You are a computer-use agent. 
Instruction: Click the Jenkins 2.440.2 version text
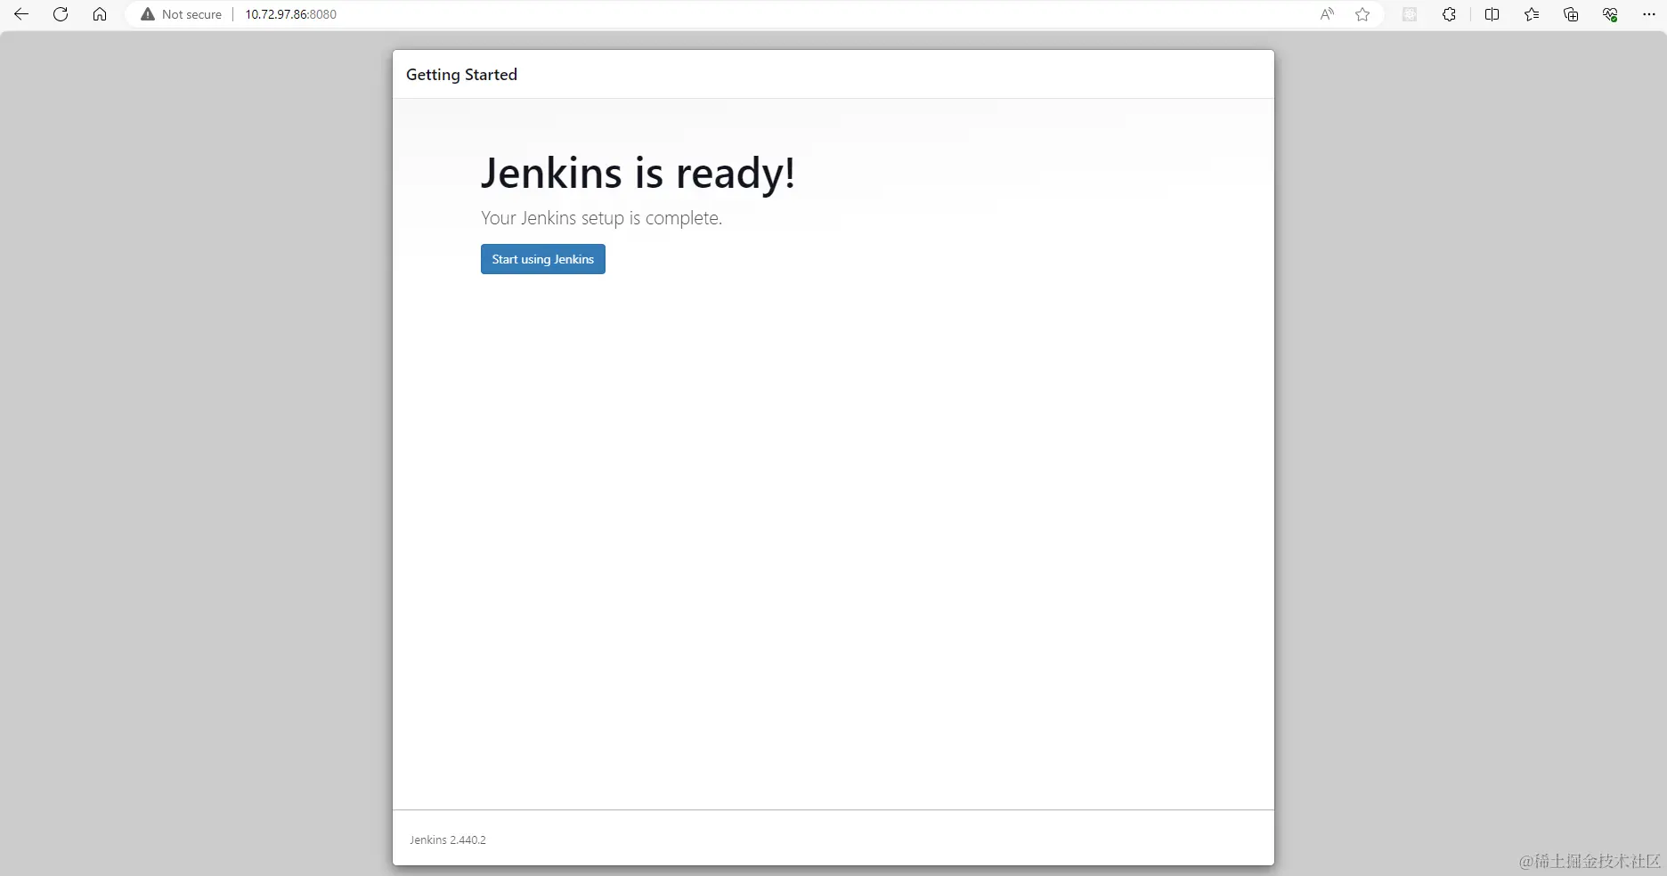[x=448, y=839]
